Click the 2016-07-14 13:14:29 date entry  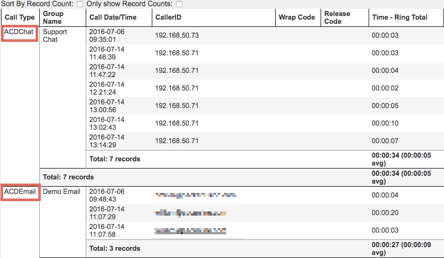pyautogui.click(x=106, y=141)
